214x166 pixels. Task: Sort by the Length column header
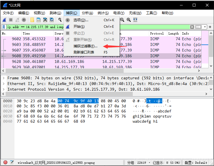click(174, 33)
